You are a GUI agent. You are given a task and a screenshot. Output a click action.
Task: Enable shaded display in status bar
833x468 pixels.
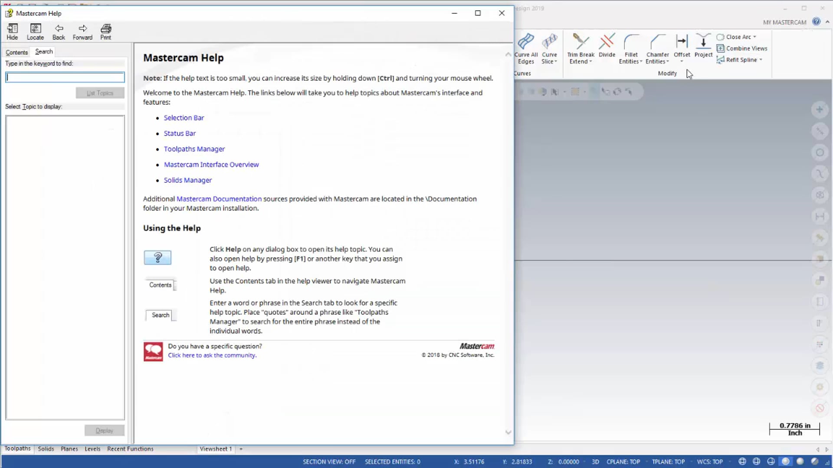(800, 461)
